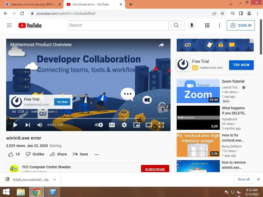Viewport: 263px width, 197px height.
Task: Click the page vertical scrollbar
Action: [x=261, y=37]
